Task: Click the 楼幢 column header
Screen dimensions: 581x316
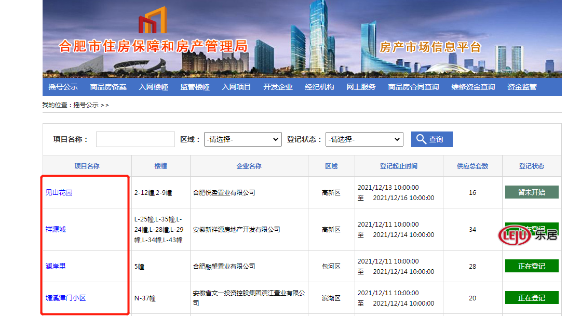Action: point(161,166)
